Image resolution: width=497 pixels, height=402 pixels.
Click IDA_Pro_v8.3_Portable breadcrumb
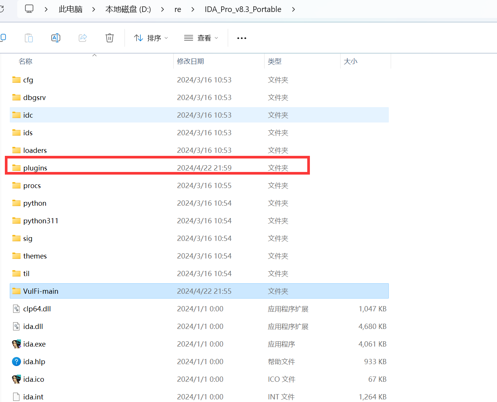243,9
